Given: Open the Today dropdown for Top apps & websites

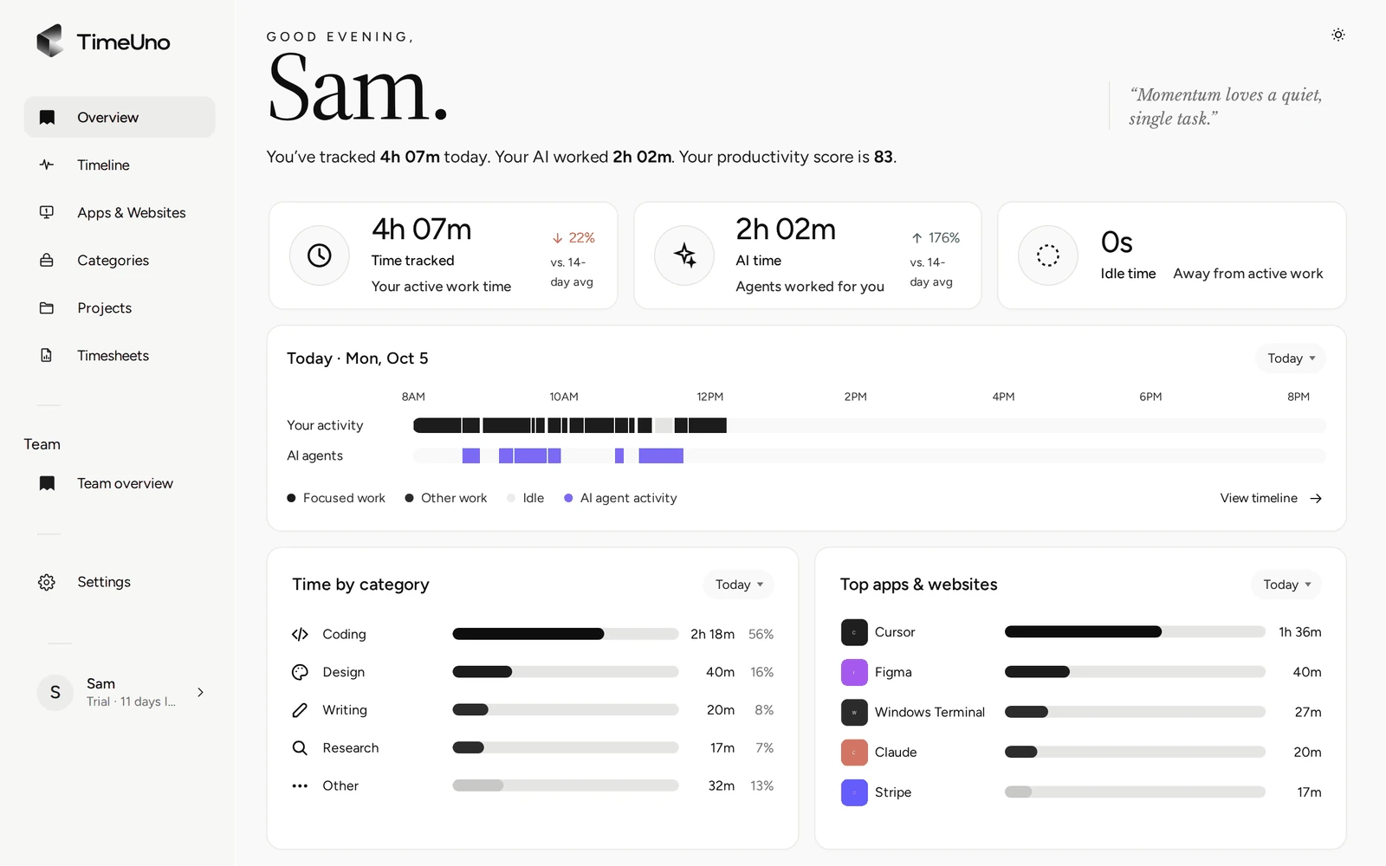Looking at the screenshot, I should pyautogui.click(x=1286, y=585).
